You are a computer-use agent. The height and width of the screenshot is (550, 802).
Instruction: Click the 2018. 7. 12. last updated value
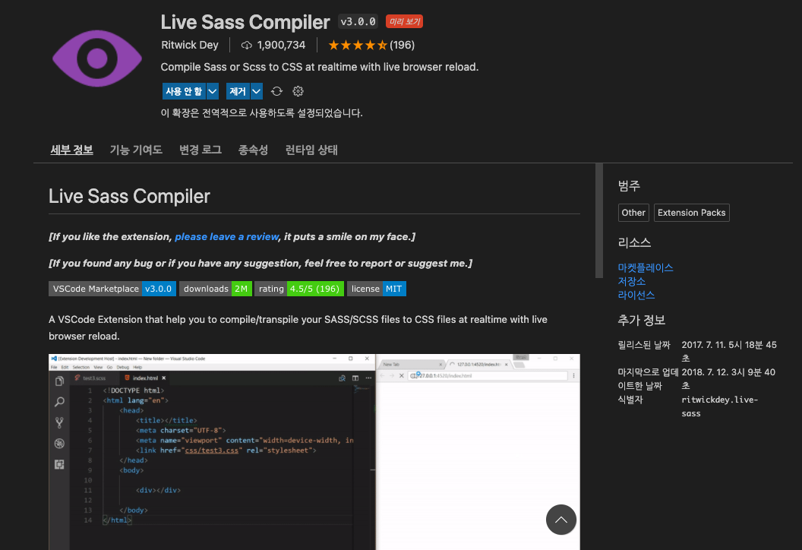click(728, 378)
